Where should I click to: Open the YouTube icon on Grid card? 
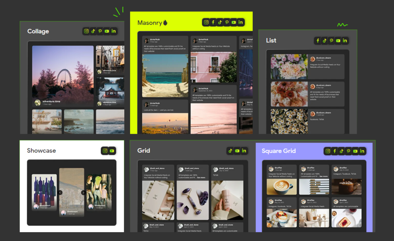coord(237,151)
